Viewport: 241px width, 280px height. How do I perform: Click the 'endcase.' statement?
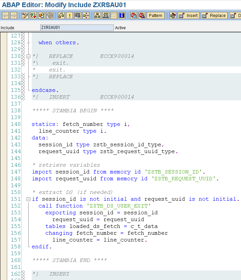(x=45, y=90)
